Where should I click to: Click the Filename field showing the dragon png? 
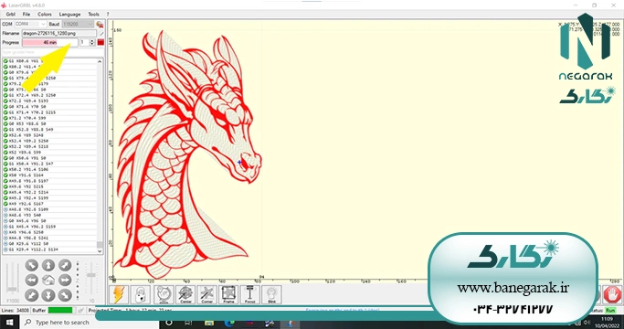pos(59,34)
